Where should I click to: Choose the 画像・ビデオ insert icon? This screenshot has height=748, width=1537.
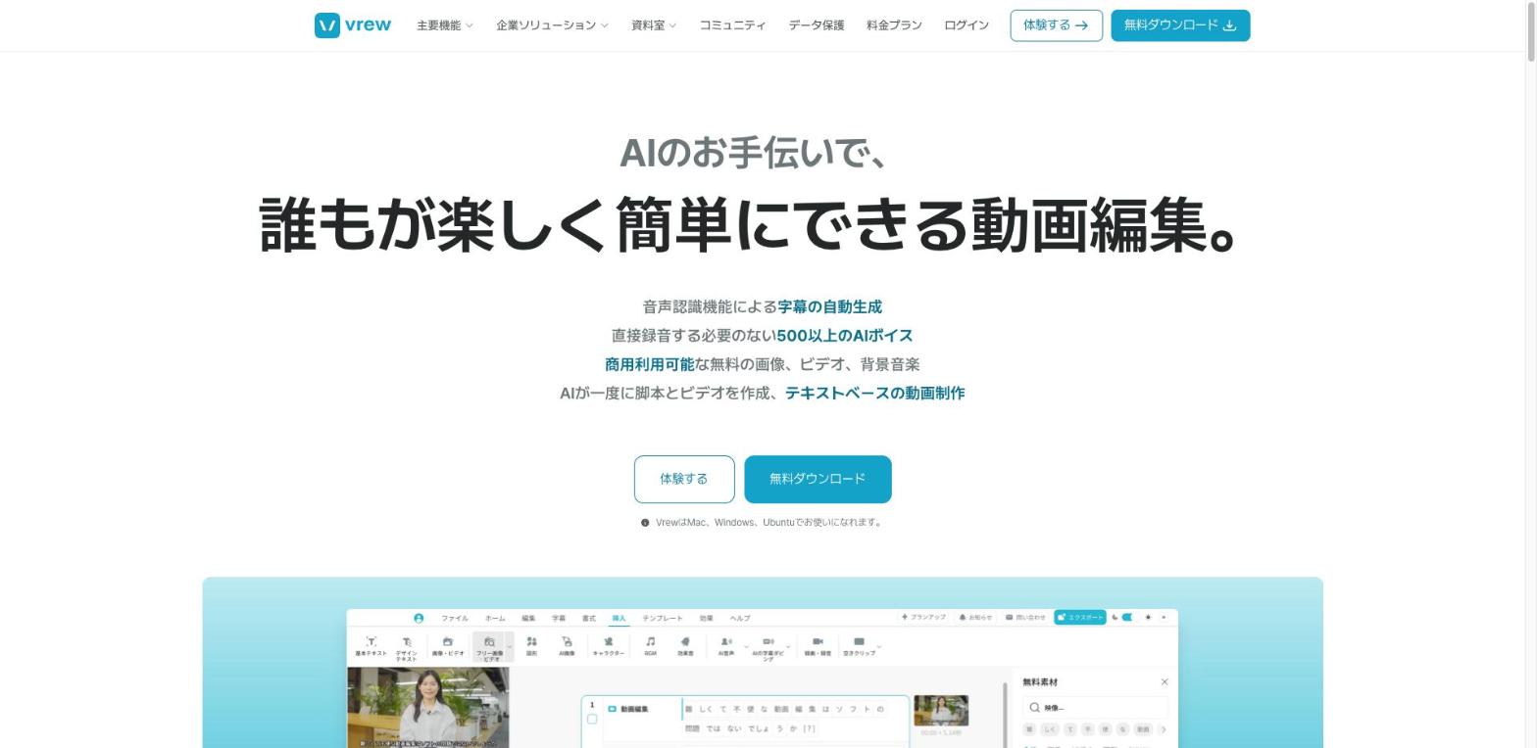pyautogui.click(x=448, y=642)
